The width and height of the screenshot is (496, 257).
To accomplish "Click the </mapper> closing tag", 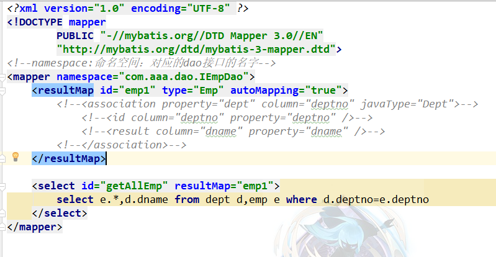I will [35, 227].
